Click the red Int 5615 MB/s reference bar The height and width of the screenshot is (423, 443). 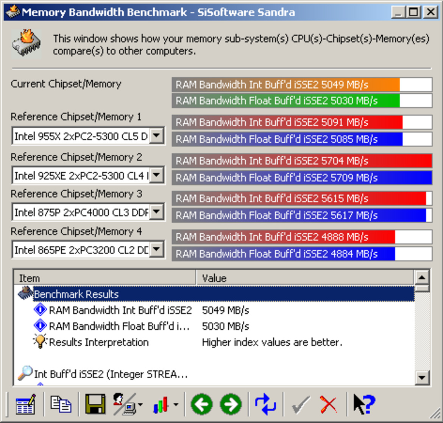click(302, 198)
